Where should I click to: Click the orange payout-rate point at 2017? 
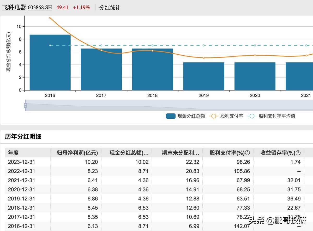tap(101, 50)
